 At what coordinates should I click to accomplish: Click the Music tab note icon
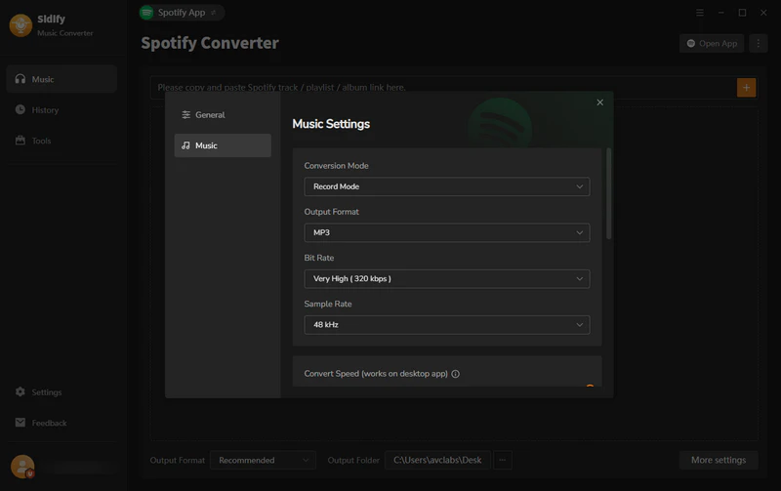pos(185,145)
